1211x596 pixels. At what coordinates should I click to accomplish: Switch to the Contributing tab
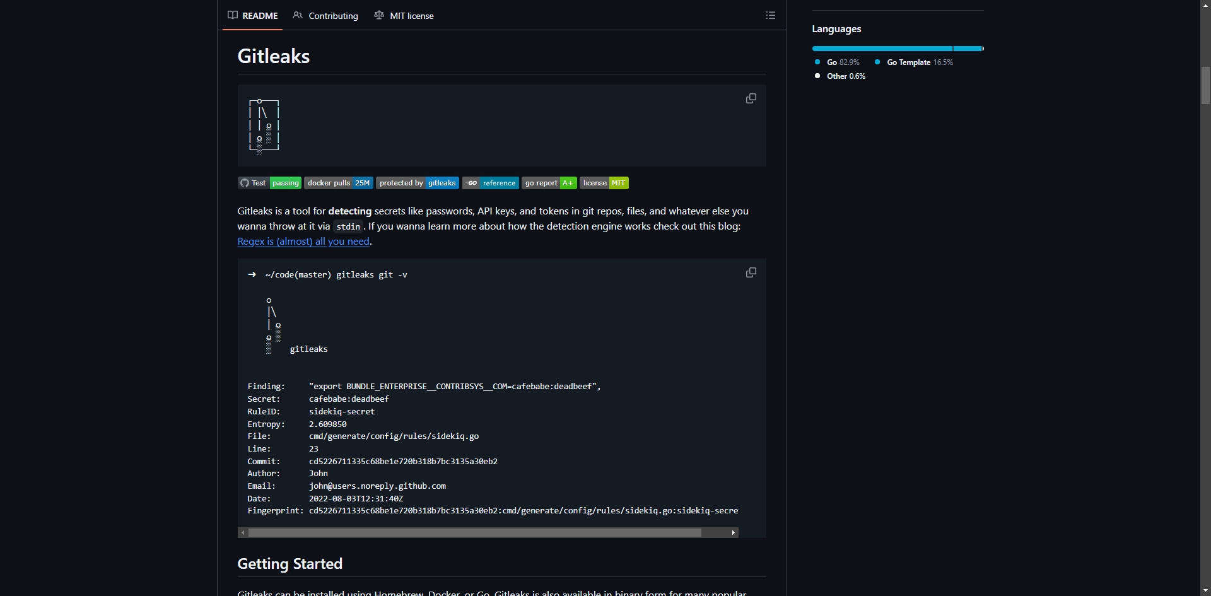[x=325, y=16]
